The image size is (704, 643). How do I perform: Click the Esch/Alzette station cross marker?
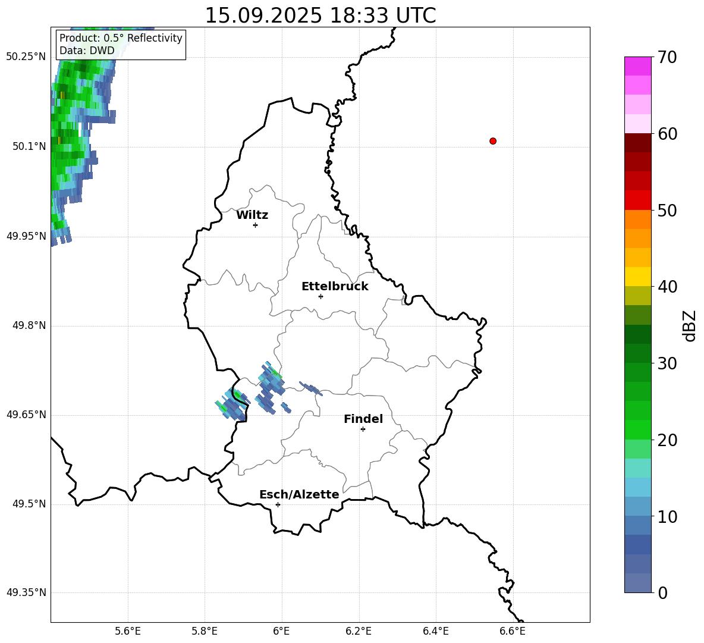(278, 504)
